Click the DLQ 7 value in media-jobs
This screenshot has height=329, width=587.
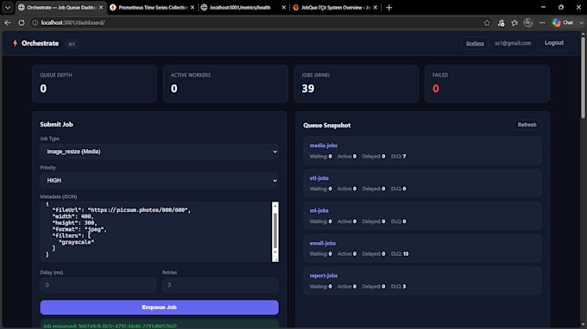coord(404,157)
